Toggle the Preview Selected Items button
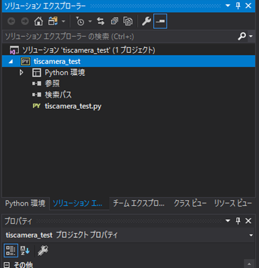This screenshot has height=268, width=259. (160, 21)
